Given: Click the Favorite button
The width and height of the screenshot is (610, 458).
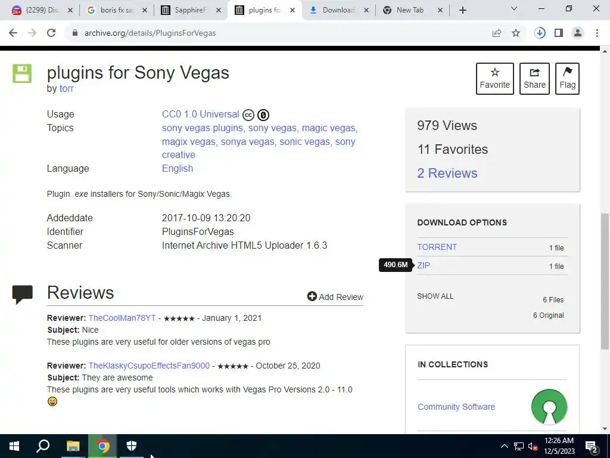Looking at the screenshot, I should point(495,79).
